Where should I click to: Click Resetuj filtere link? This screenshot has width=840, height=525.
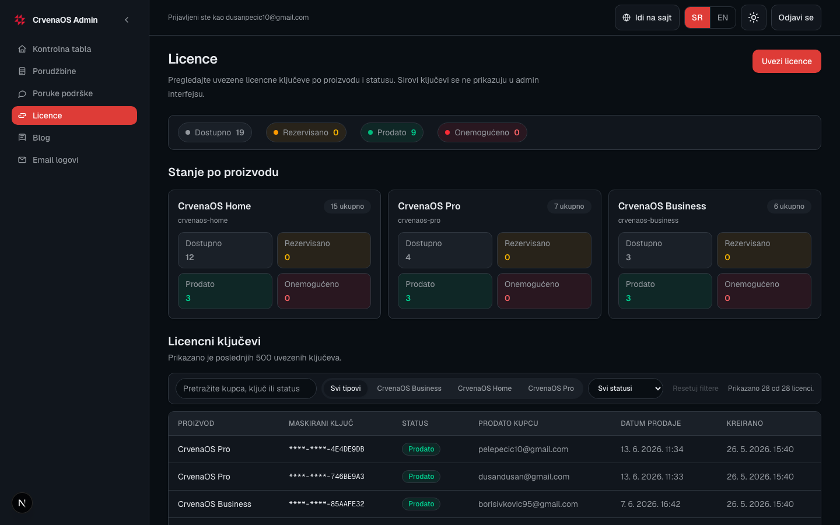click(x=695, y=388)
